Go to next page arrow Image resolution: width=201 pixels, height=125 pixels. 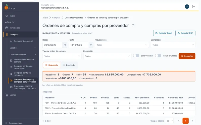192,121
